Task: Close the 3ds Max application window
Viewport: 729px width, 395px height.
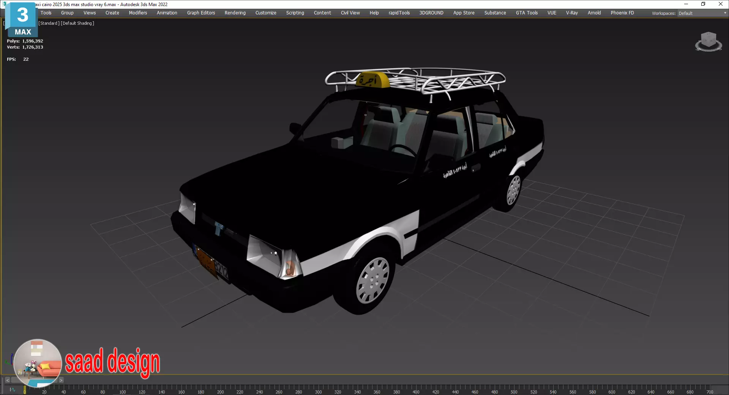Action: (720, 4)
